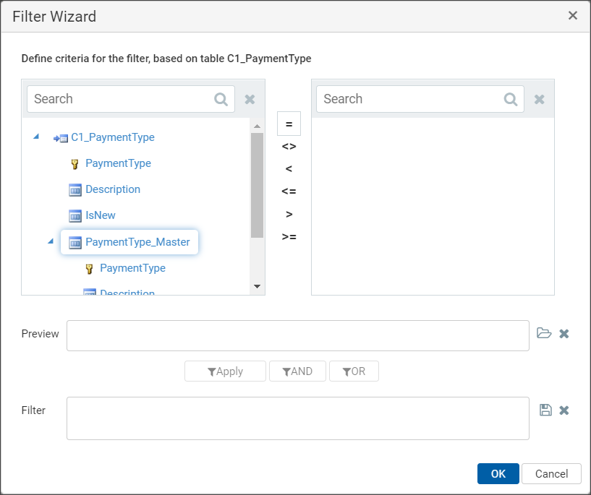The width and height of the screenshot is (591, 495).
Task: Click the magnifier icon in left search box
Action: 221,100
